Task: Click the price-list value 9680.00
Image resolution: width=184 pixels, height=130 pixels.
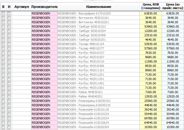Action: click(x=173, y=57)
